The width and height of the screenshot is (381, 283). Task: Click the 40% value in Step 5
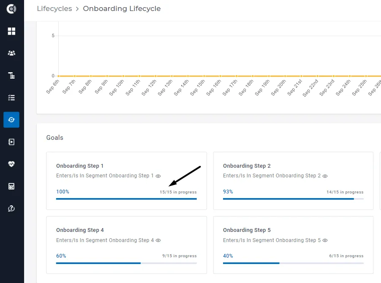pyautogui.click(x=228, y=256)
